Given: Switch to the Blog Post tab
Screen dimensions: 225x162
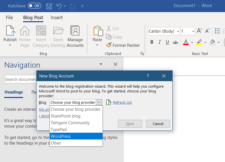Looking at the screenshot, I should (x=33, y=17).
